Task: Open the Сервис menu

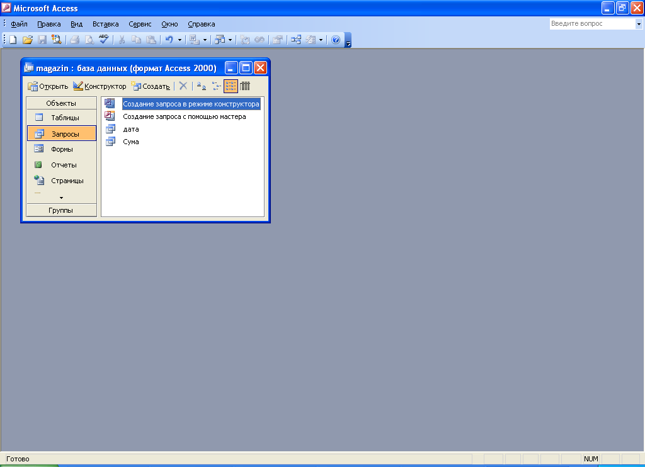Action: click(140, 24)
